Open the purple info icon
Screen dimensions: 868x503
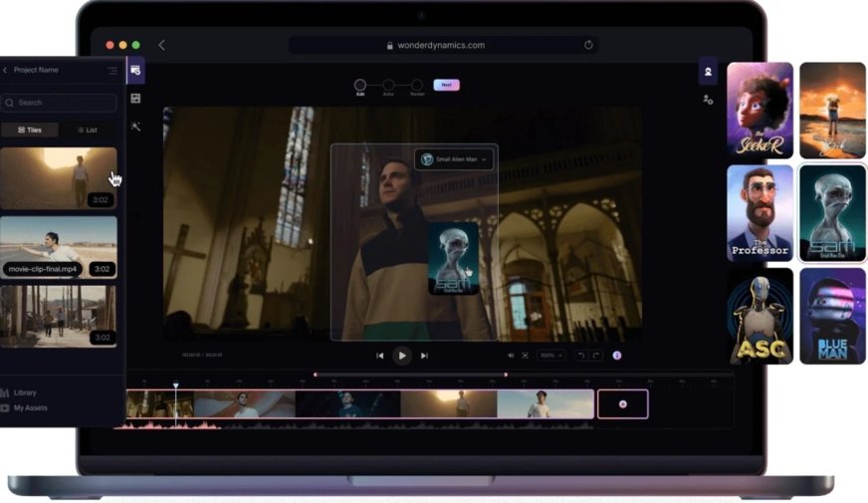click(617, 356)
